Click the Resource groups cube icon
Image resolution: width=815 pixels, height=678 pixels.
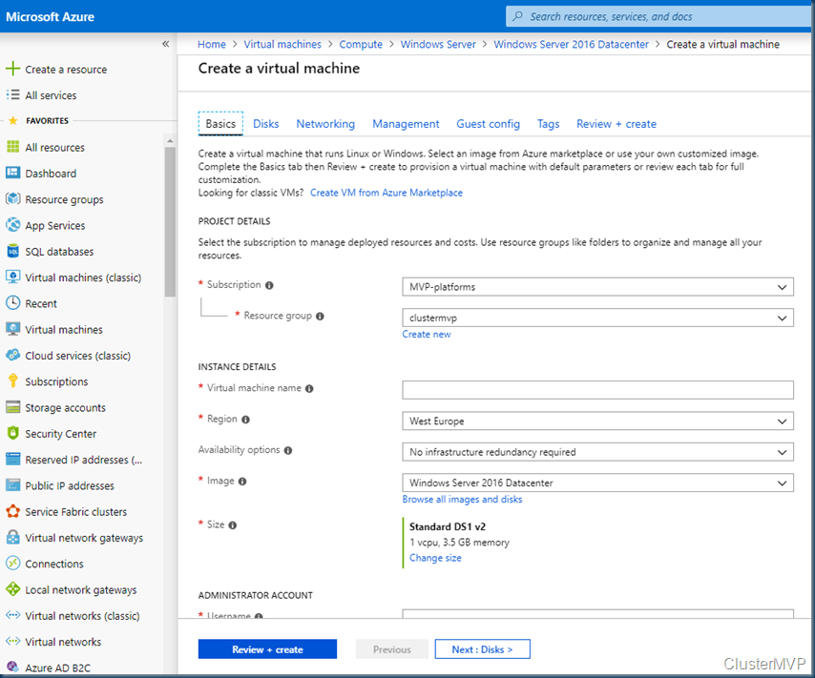(x=12, y=199)
